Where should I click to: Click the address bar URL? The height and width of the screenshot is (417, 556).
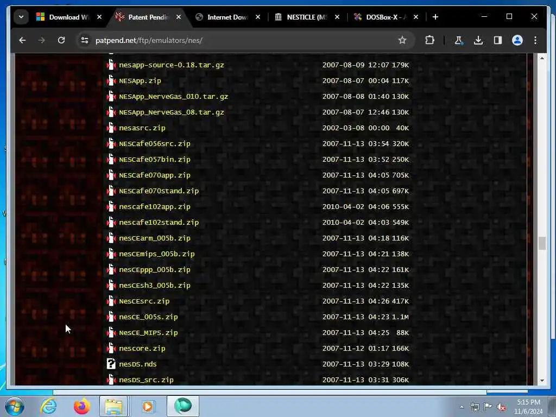coord(149,40)
